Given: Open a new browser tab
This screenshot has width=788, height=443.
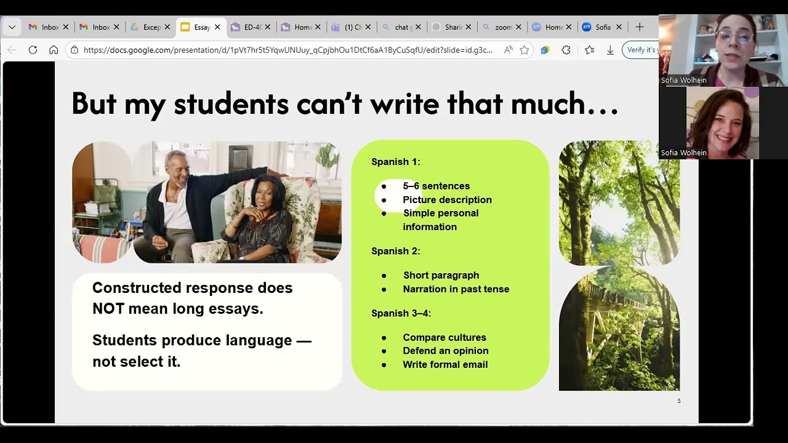Looking at the screenshot, I should coord(640,27).
